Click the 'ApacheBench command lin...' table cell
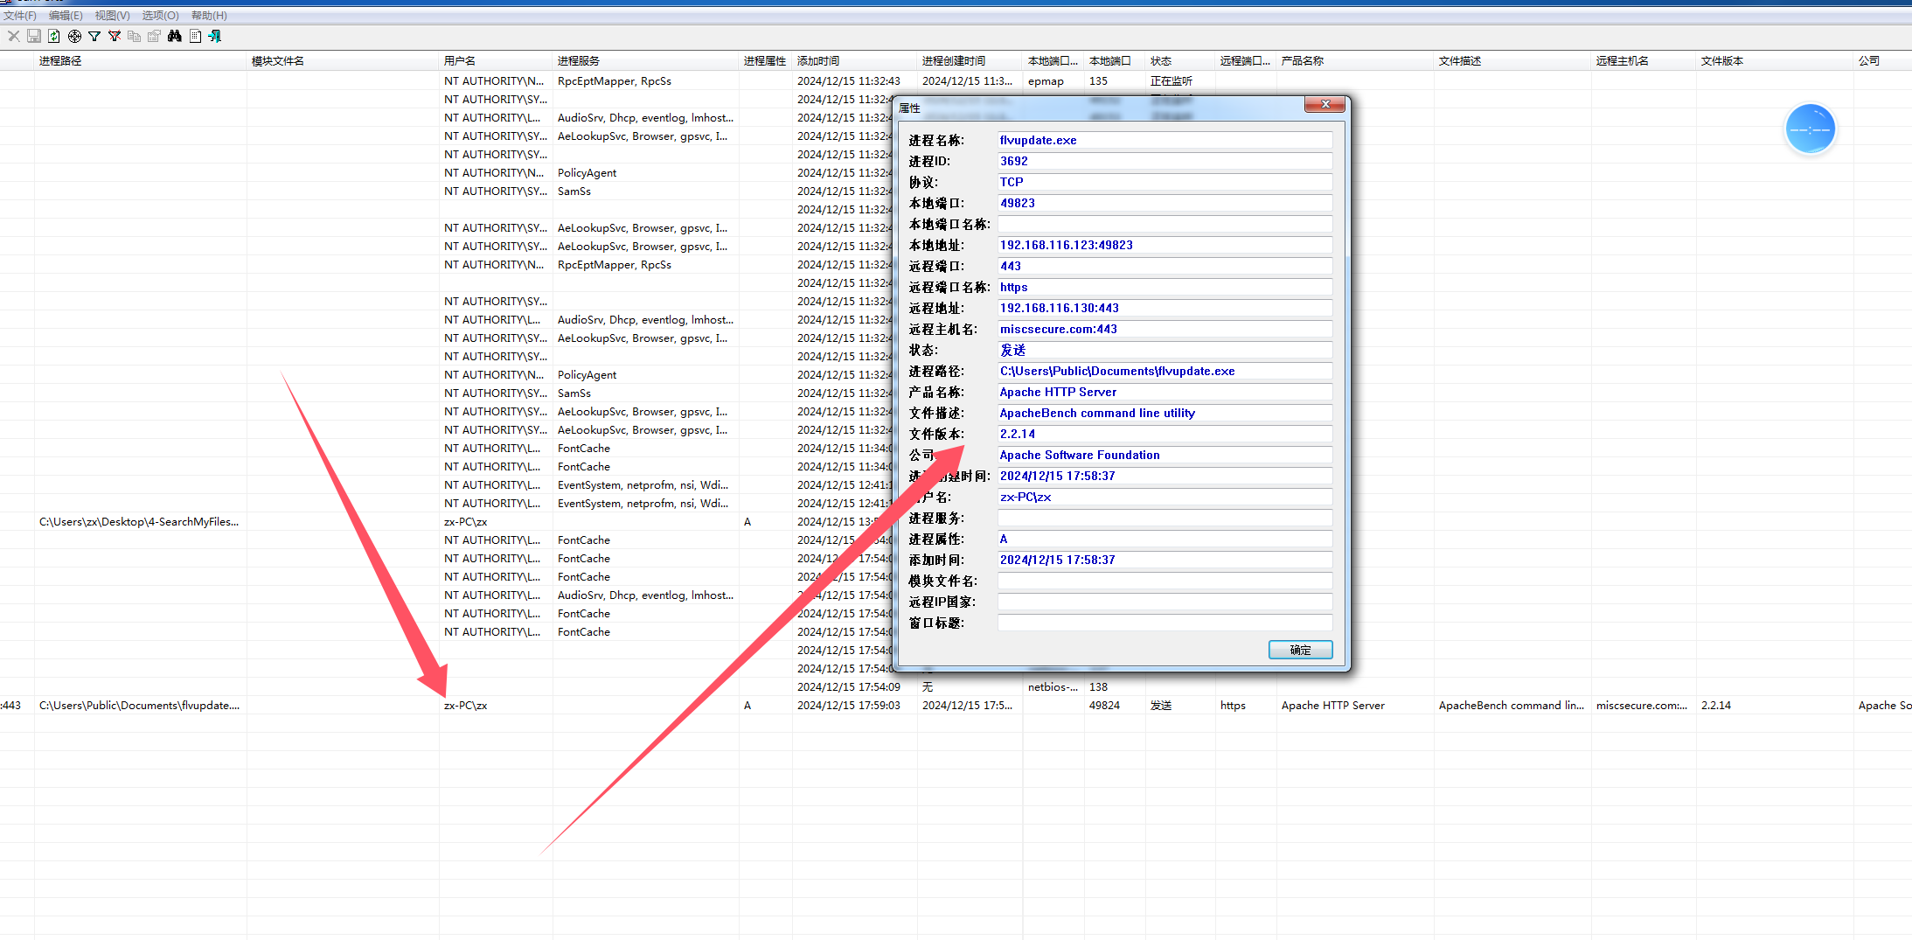Viewport: 1912px width, 940px height. click(1512, 706)
